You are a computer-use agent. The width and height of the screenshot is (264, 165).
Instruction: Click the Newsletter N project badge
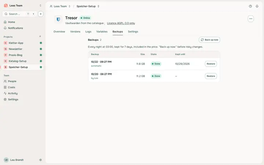click(5, 49)
